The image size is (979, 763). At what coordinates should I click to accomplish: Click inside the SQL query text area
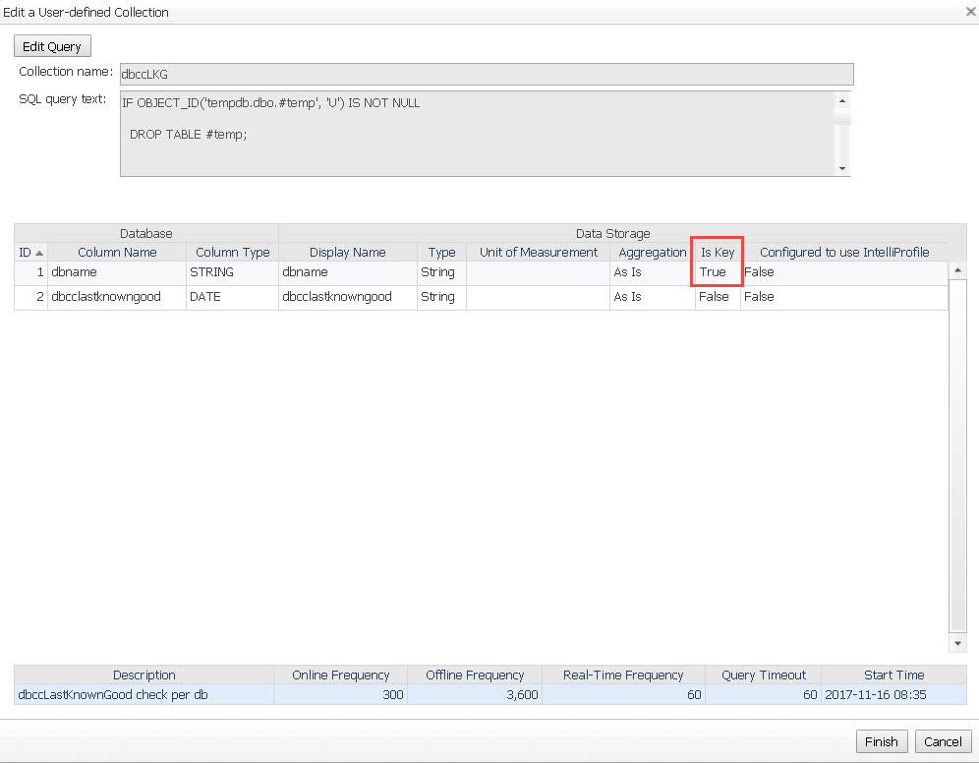476,134
